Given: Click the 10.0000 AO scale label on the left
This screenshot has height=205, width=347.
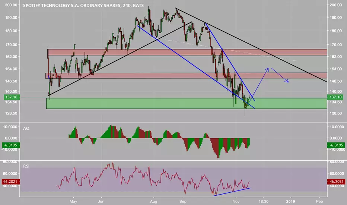Looking at the screenshot, I should (10, 127).
